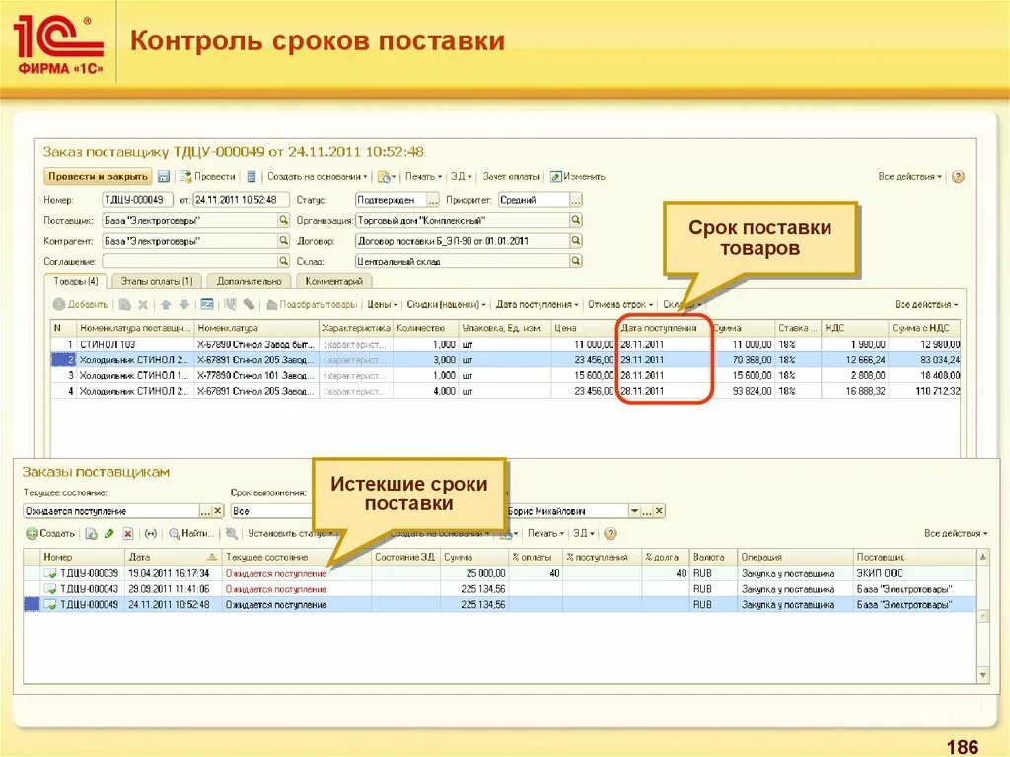Click Подобрать товары button
This screenshot has height=757, width=1010.
pos(311,304)
